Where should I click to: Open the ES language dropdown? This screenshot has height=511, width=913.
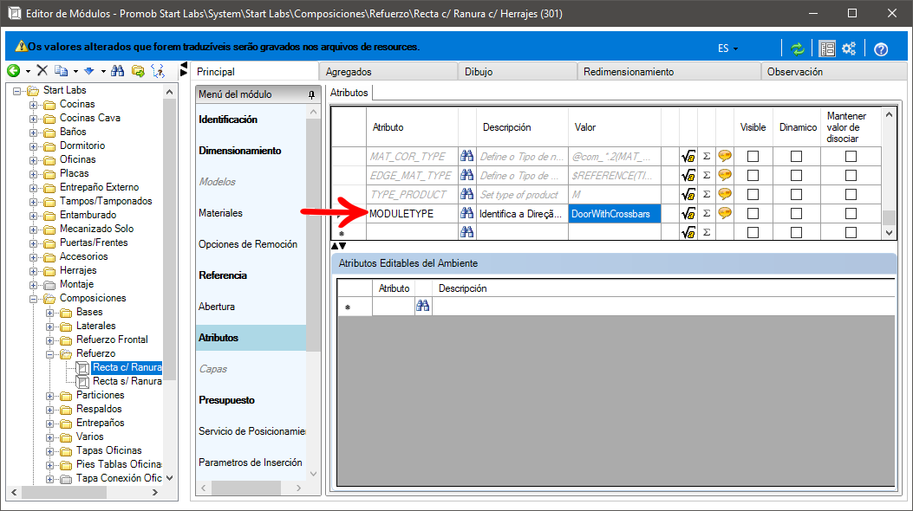[727, 49]
